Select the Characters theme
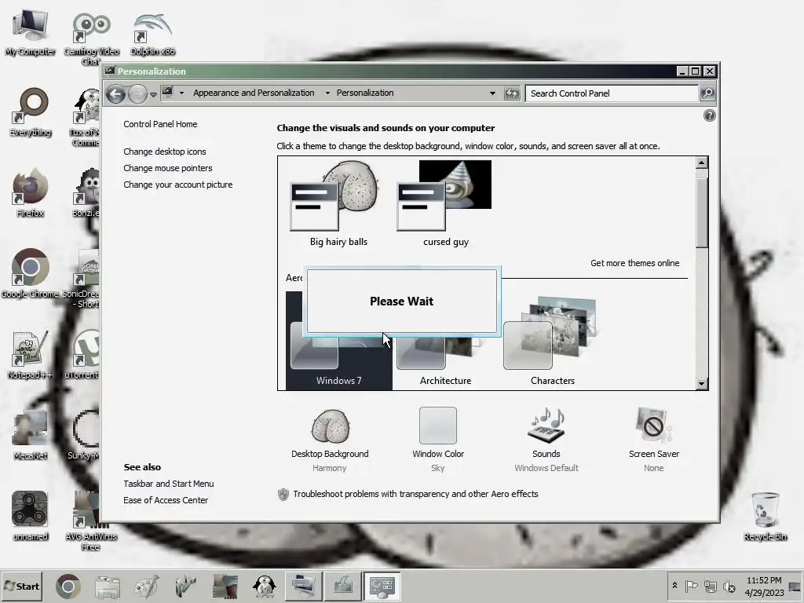 [x=552, y=341]
